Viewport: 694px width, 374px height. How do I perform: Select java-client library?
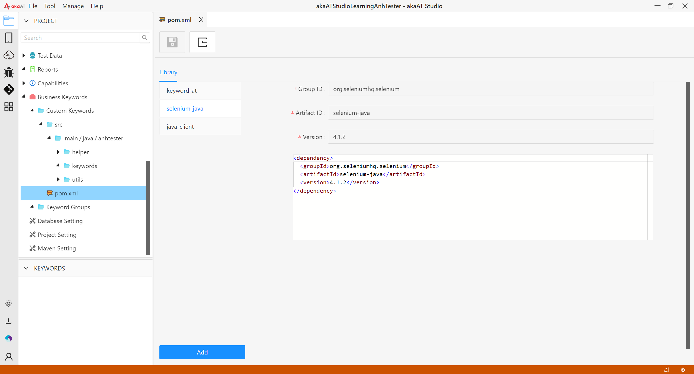pos(200,127)
